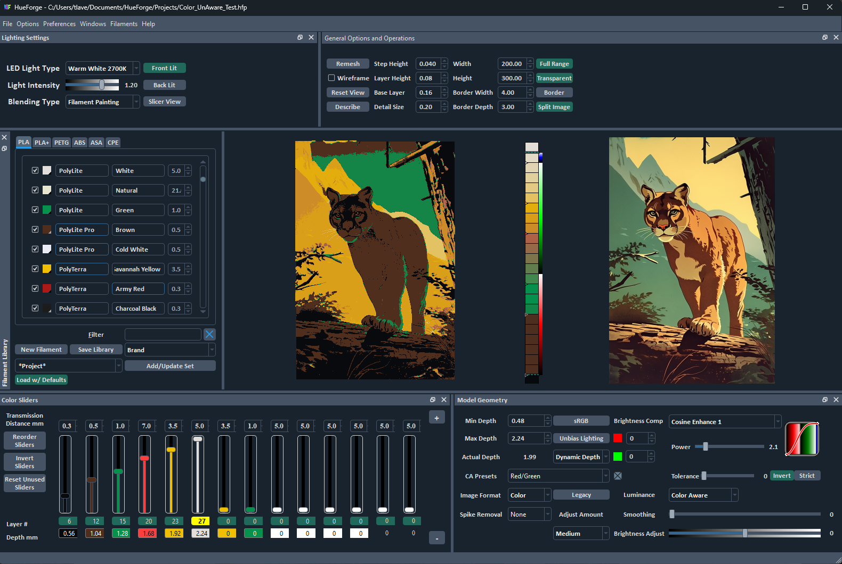Uncheck the Cold White filament checkbox
The image size is (842, 564).
35,249
